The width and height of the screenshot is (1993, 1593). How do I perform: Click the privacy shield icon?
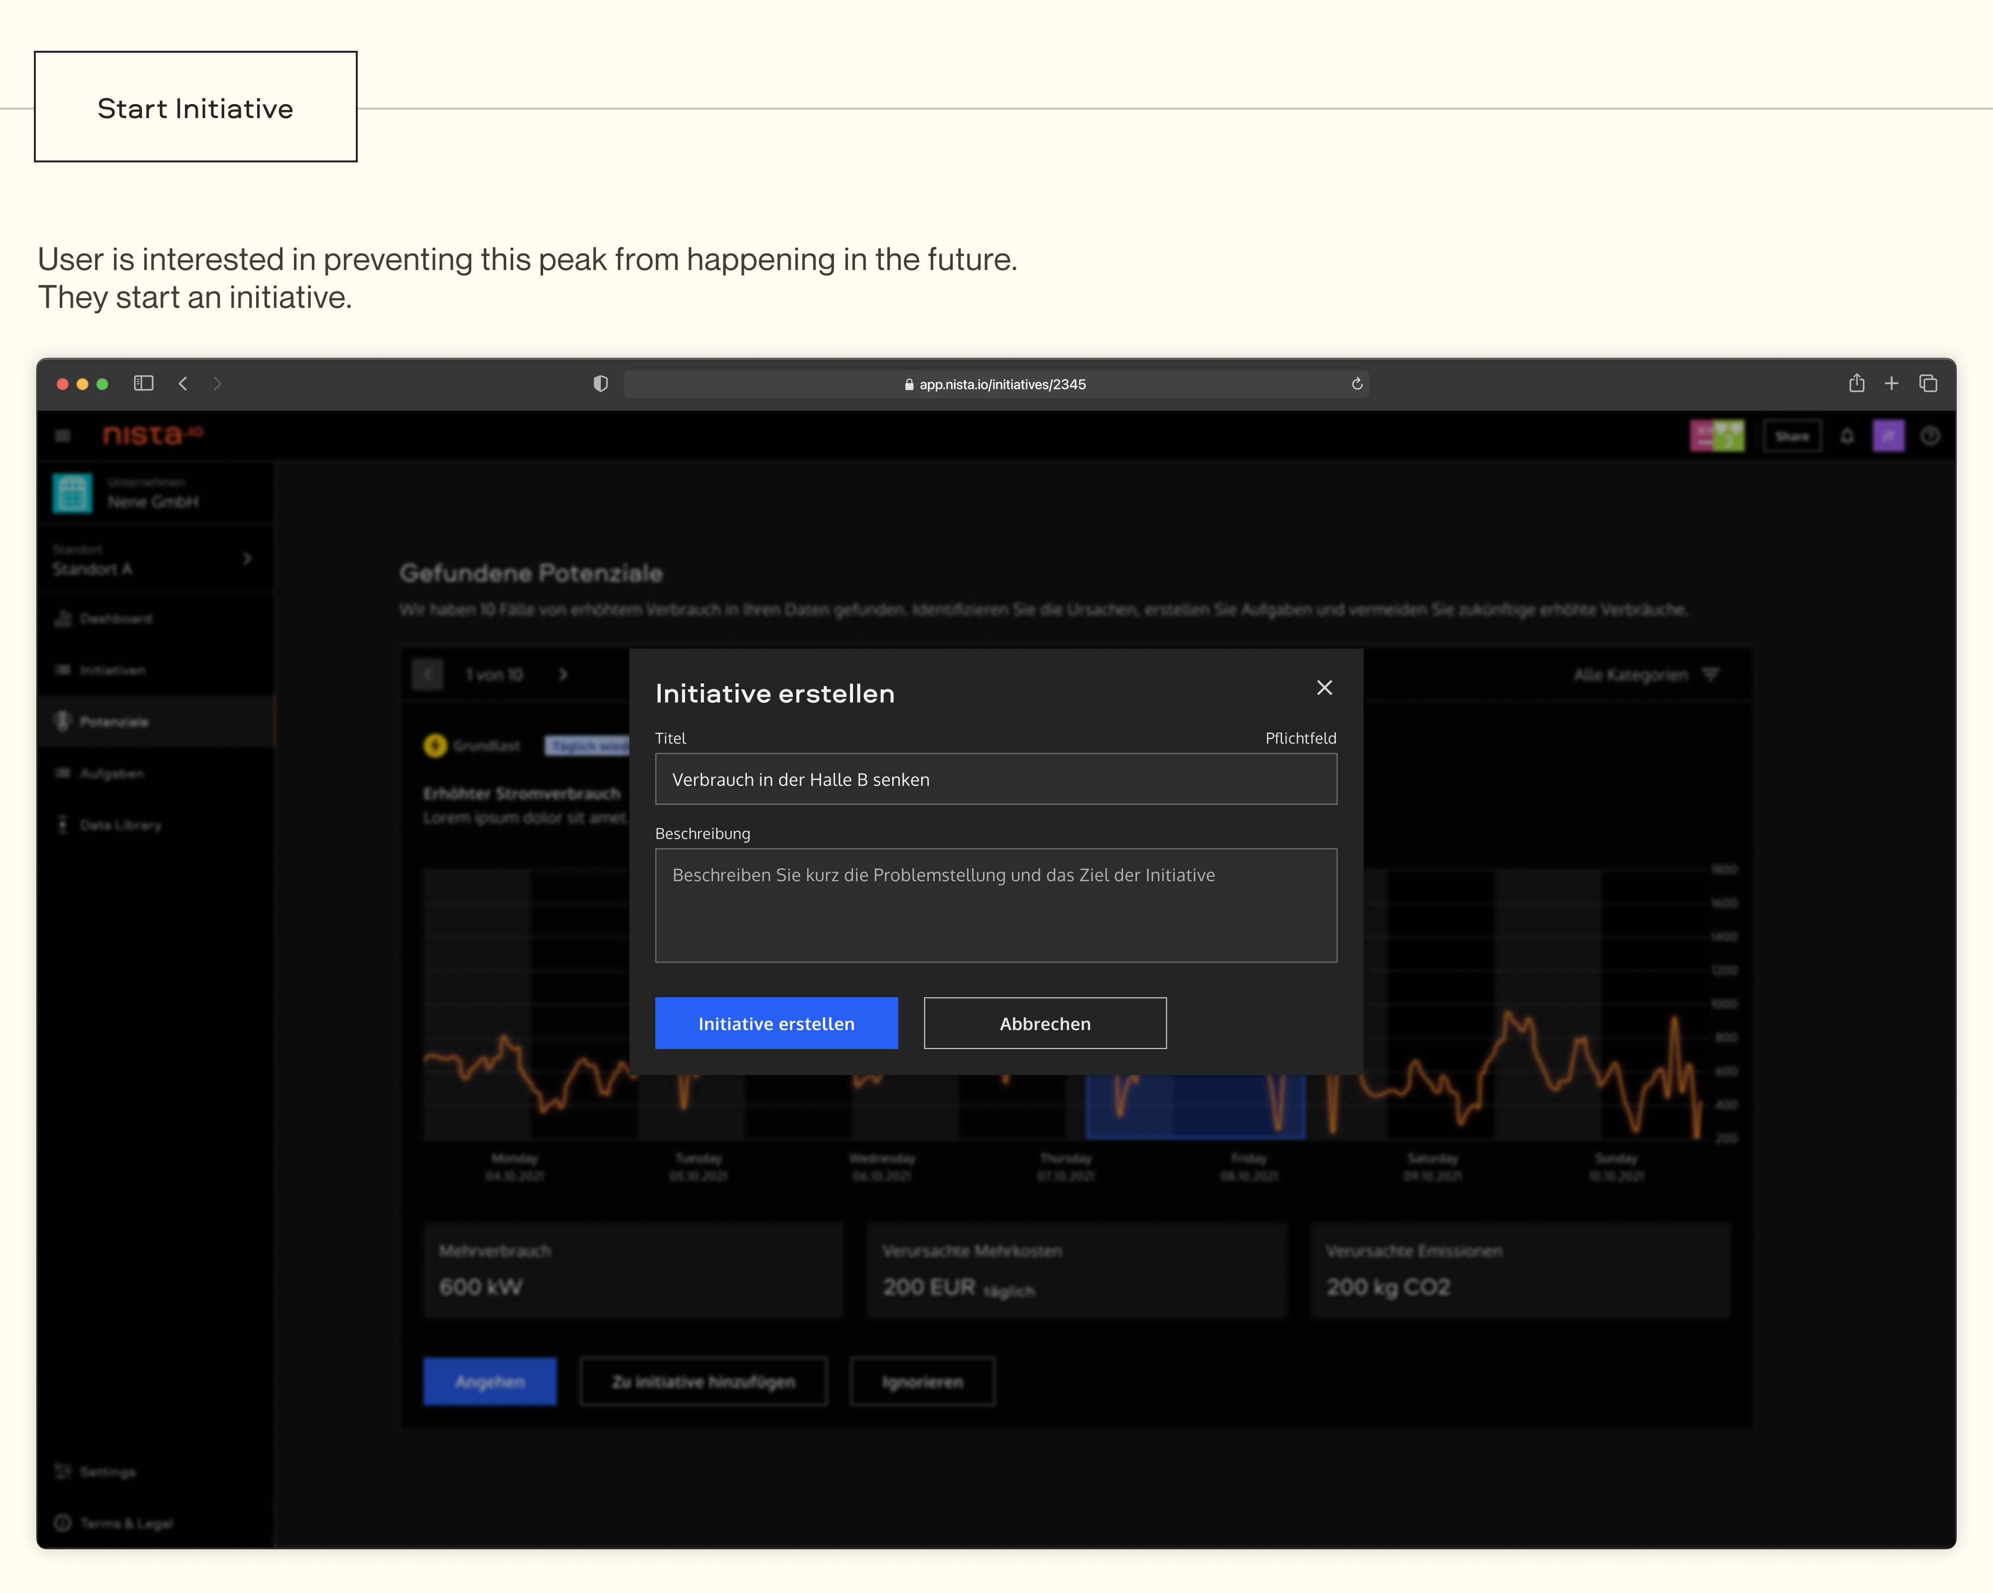tap(601, 384)
